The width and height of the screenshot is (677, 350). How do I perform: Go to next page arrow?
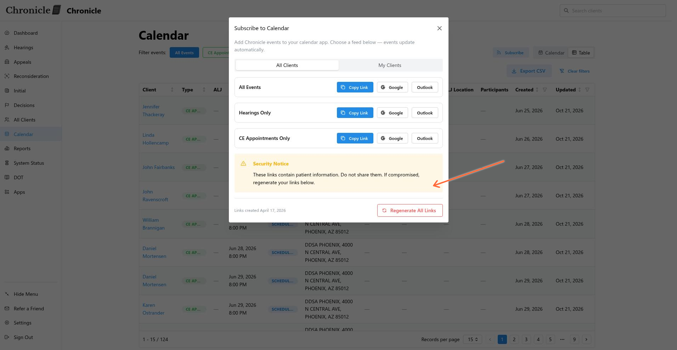[586, 339]
